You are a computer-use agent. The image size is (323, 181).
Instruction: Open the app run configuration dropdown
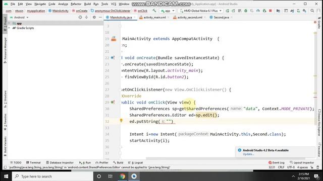point(168,11)
